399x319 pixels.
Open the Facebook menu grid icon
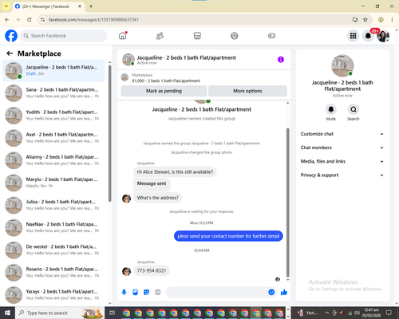(353, 36)
